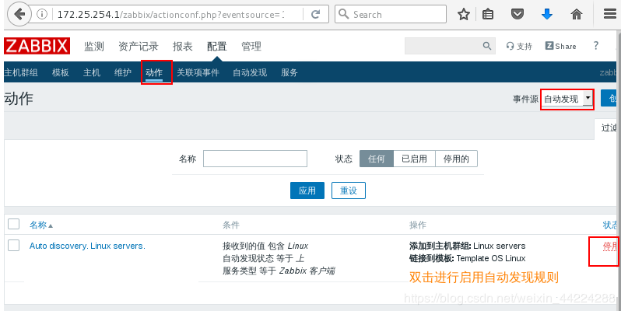Open the 事件源 dropdown
Viewport: 621px width, 311px height.
click(567, 99)
